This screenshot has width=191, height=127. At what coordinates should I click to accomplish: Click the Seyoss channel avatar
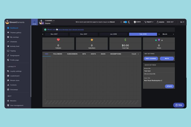click(x=41, y=22)
